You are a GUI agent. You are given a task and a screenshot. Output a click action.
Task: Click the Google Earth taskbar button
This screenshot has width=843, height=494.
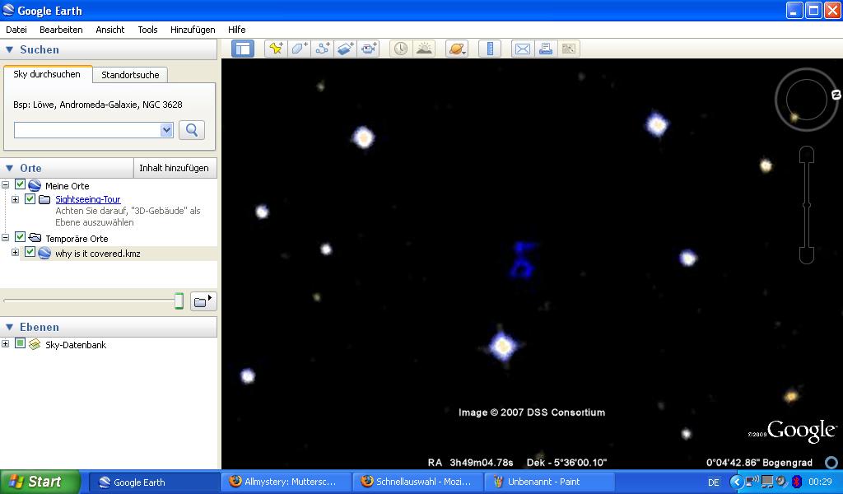[153, 482]
